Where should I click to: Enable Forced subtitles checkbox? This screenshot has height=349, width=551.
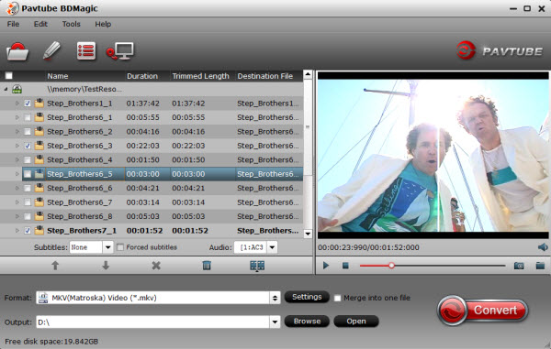[120, 247]
